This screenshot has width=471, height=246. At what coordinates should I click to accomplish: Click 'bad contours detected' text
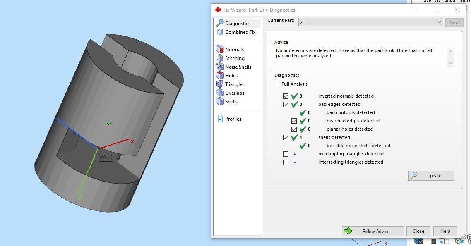coord(351,113)
